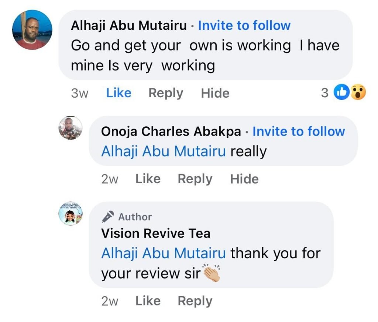Like Alhaji Abu Mutairu's comment

point(118,93)
